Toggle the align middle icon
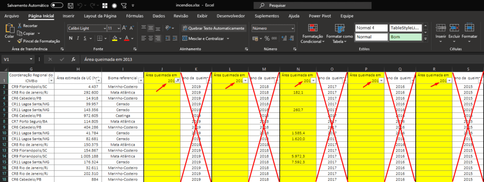 [x=151, y=28]
